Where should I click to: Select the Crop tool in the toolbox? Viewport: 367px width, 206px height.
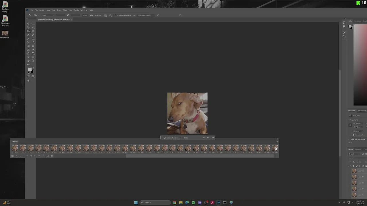pos(28,31)
